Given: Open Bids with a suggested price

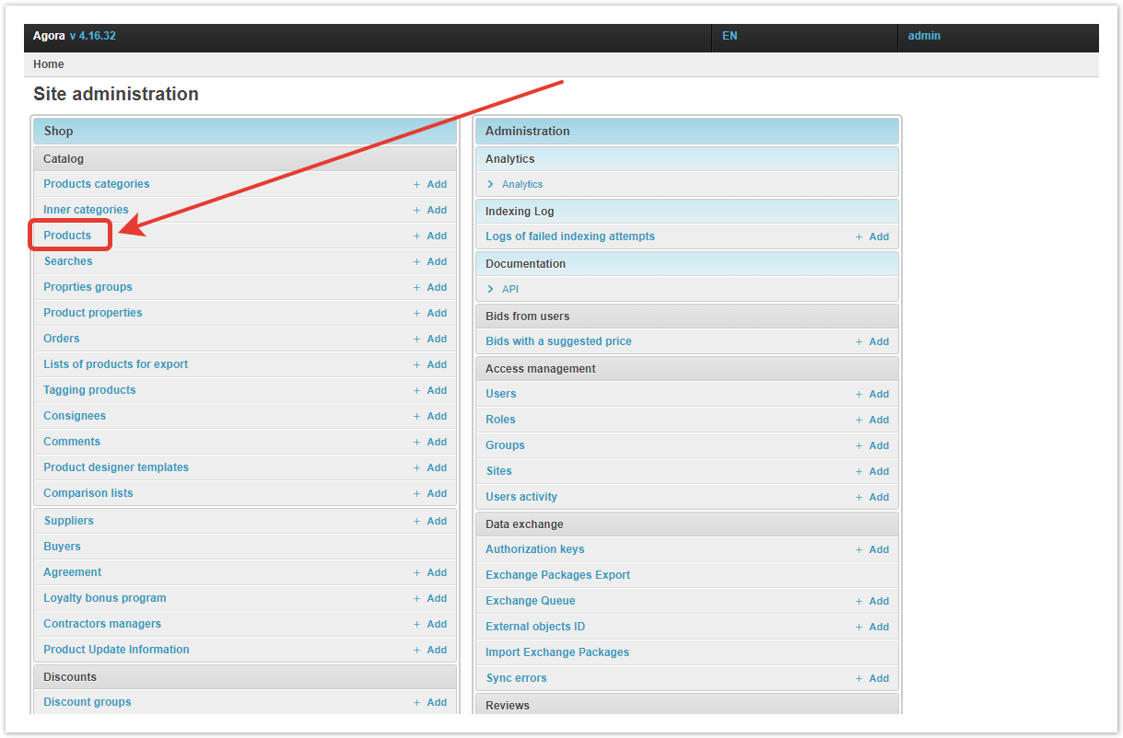Looking at the screenshot, I should pyautogui.click(x=558, y=341).
